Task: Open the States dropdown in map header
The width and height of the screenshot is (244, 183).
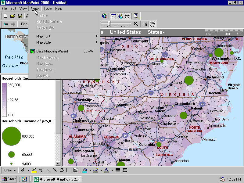Action: (x=156, y=32)
